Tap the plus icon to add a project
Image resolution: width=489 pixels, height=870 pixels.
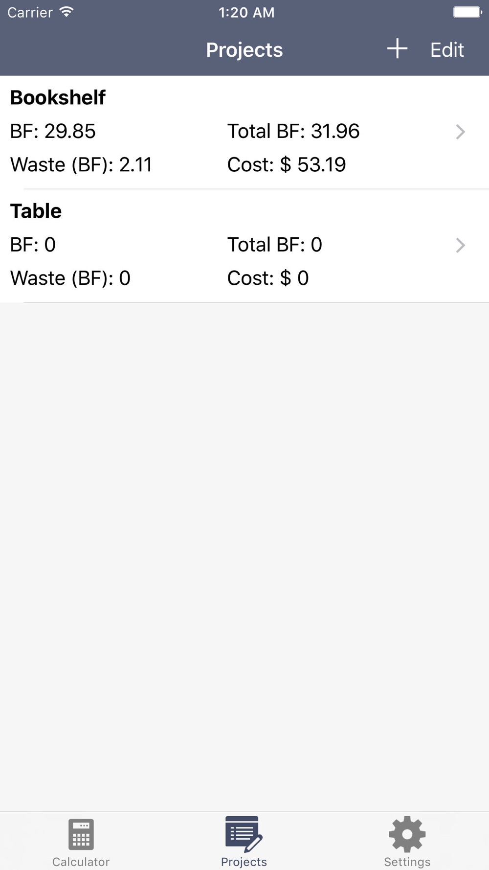pos(397,49)
